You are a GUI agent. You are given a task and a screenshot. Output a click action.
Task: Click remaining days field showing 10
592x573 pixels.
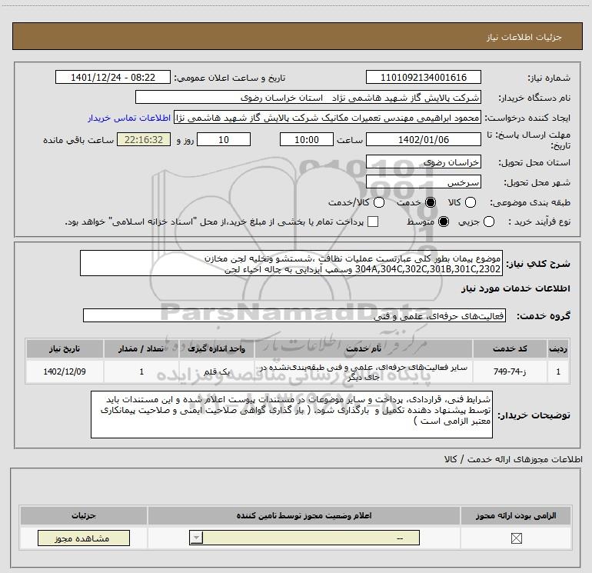click(224, 140)
